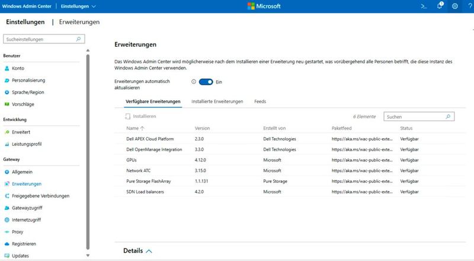Click the Installieren button icon
This screenshot has width=474, height=261.
[x=128, y=116]
